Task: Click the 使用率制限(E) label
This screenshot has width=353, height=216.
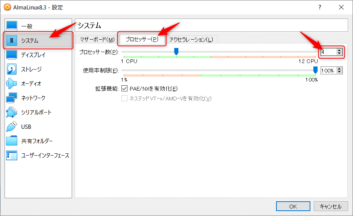Action: coord(101,71)
